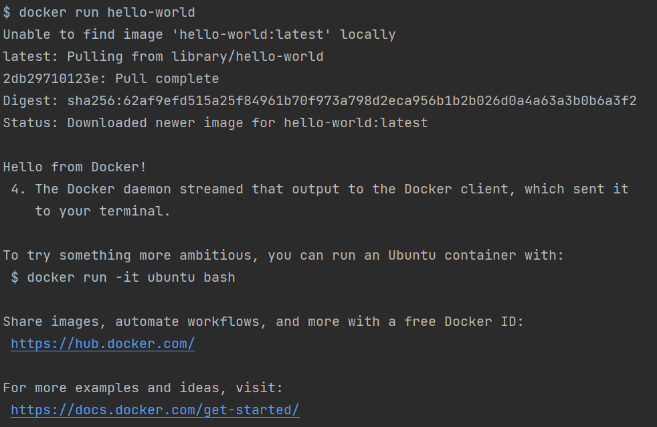The image size is (657, 427).
Task: Open the docs.docker.com get-started link
Action: click(155, 410)
